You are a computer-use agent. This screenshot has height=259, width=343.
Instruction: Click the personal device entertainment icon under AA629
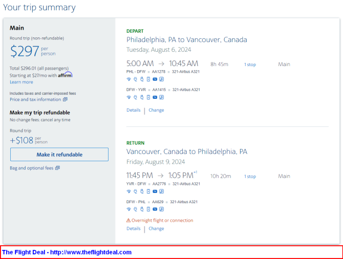148,209
